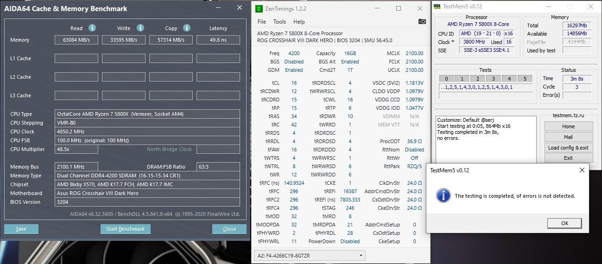Click Save in AIDA64 benchmark window
The height and width of the screenshot is (264, 602).
[21, 229]
